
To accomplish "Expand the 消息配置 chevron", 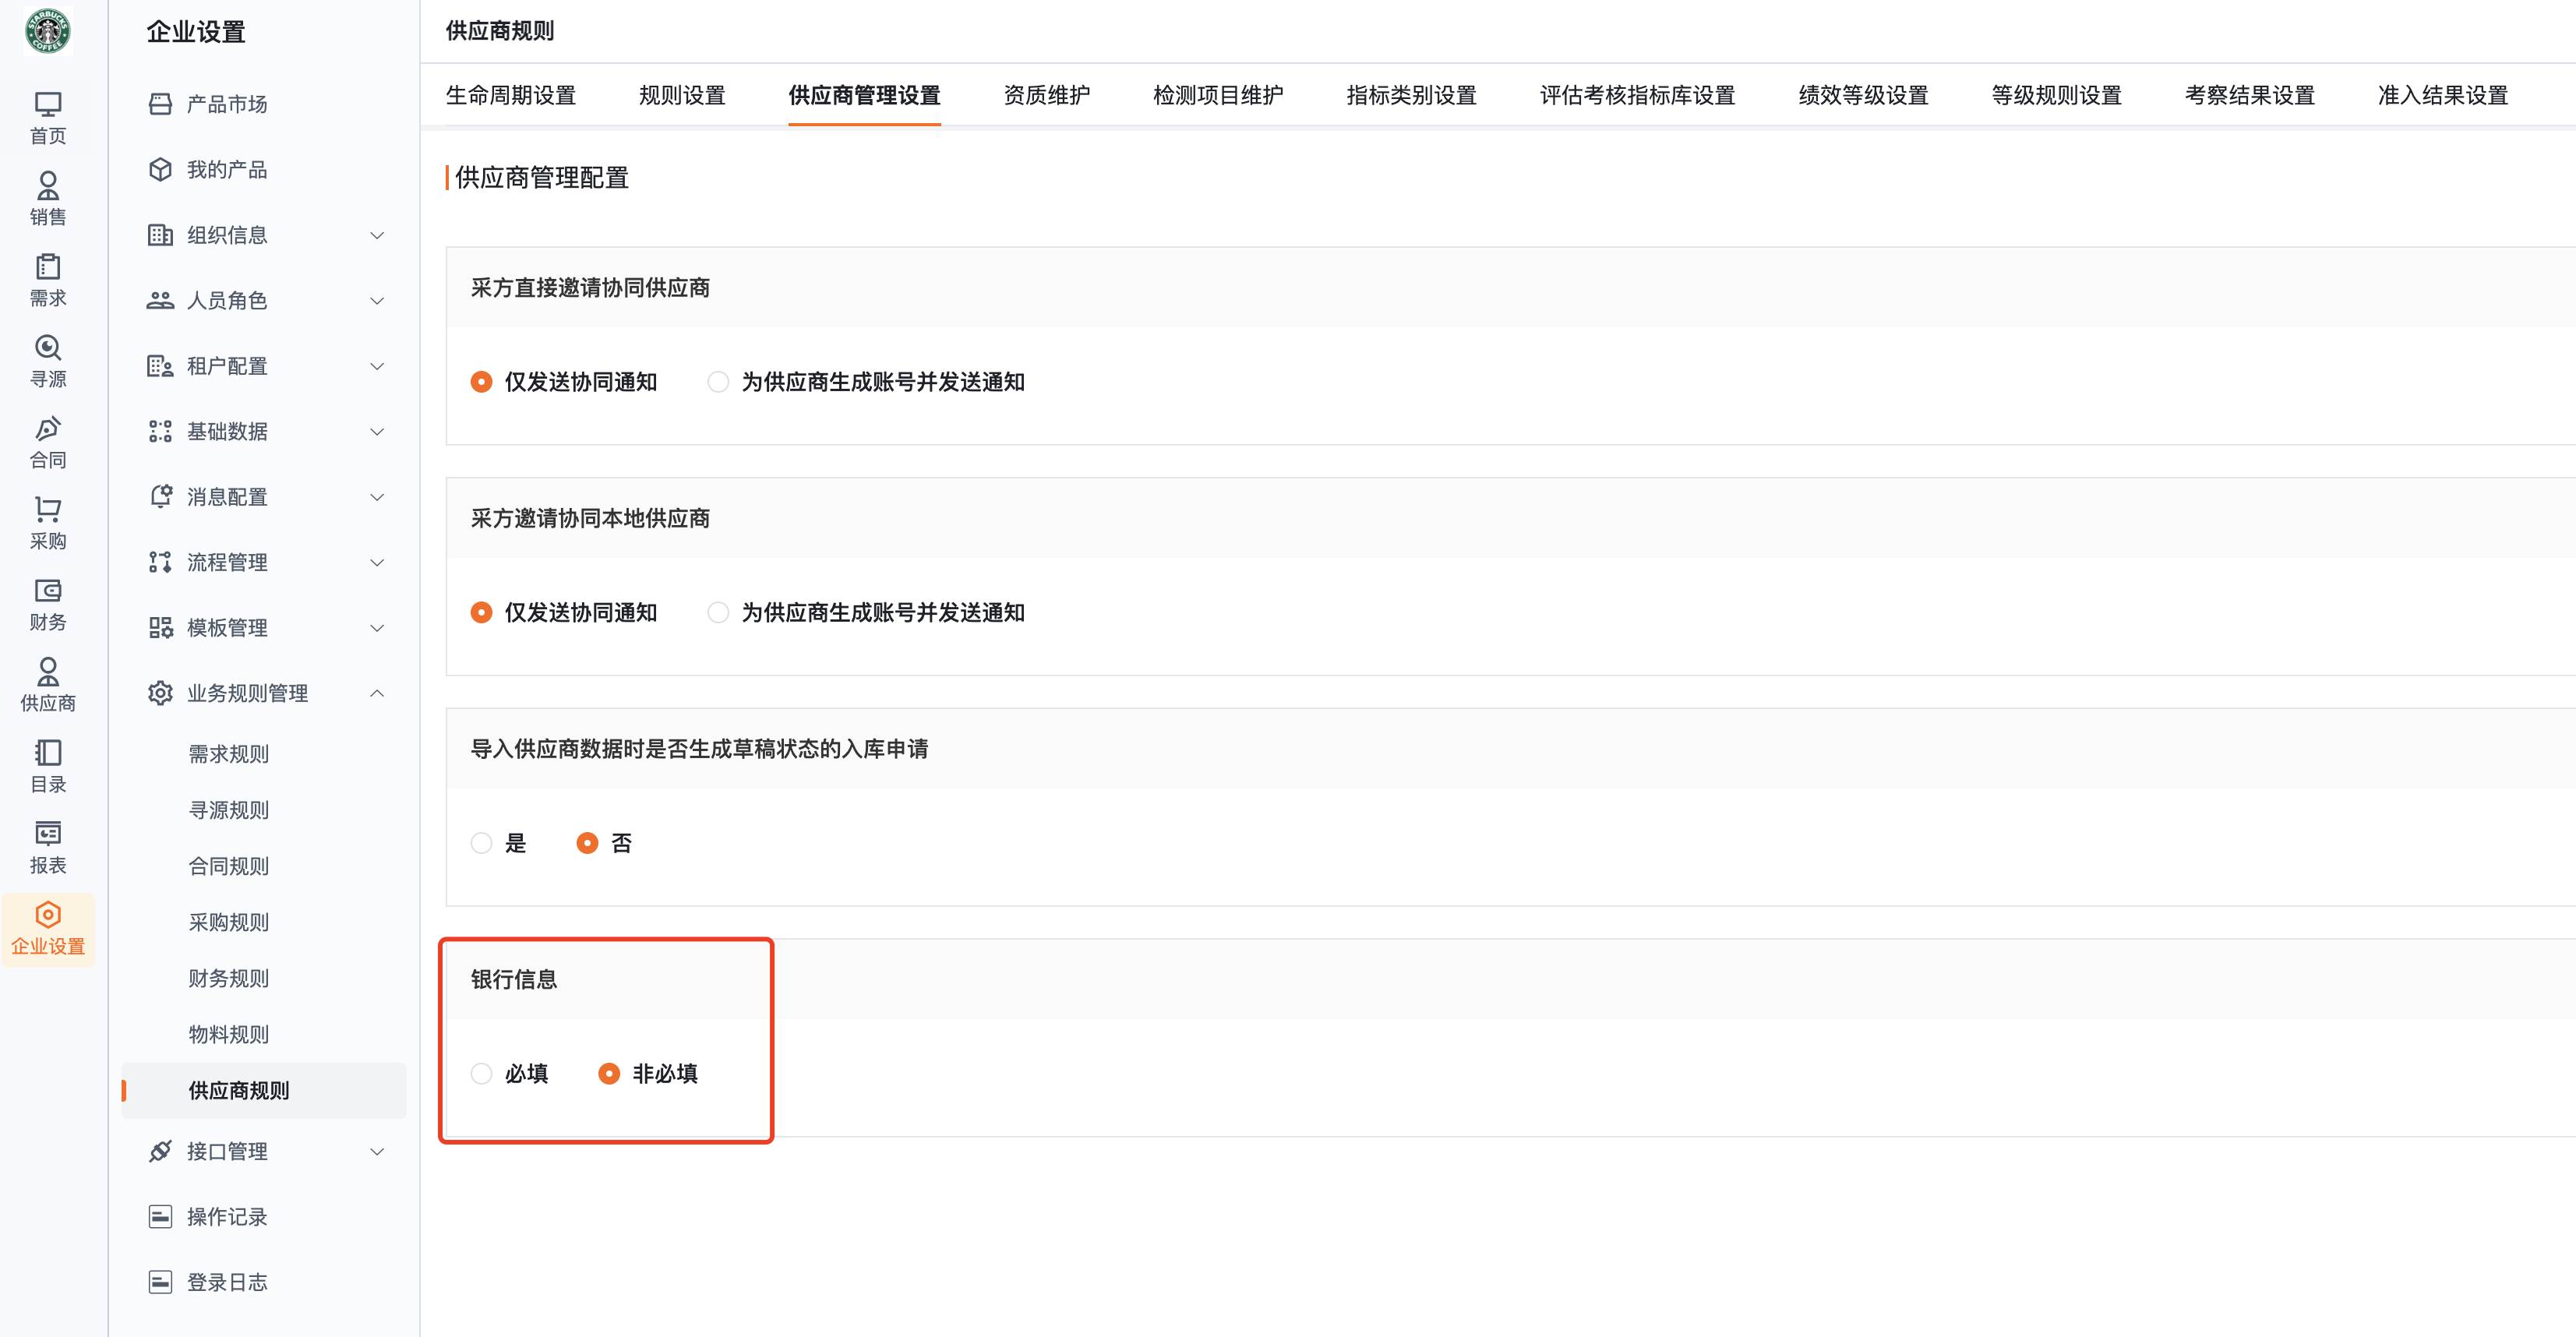I will tap(377, 497).
